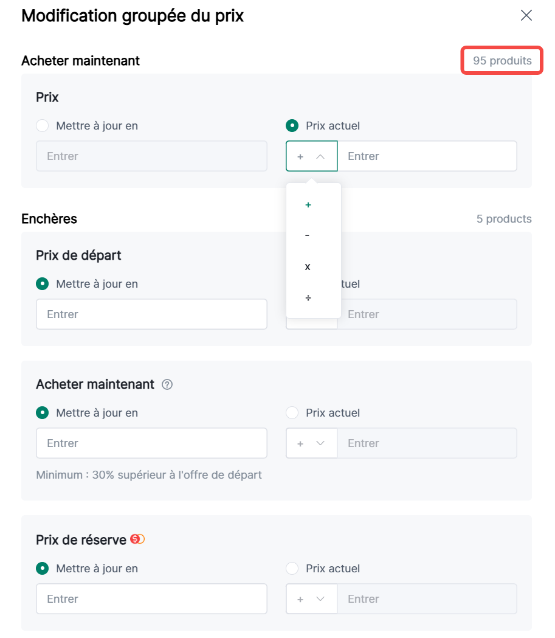This screenshot has width=555, height=638.
Task: Focus the Prix de réserve update input
Action: click(151, 599)
